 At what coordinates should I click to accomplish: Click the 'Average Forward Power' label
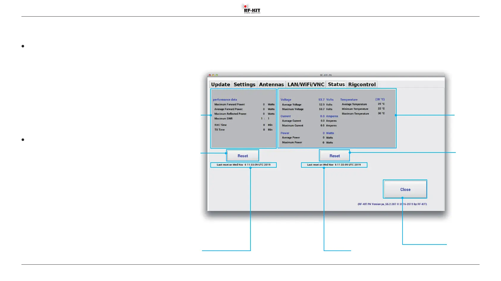point(228,109)
